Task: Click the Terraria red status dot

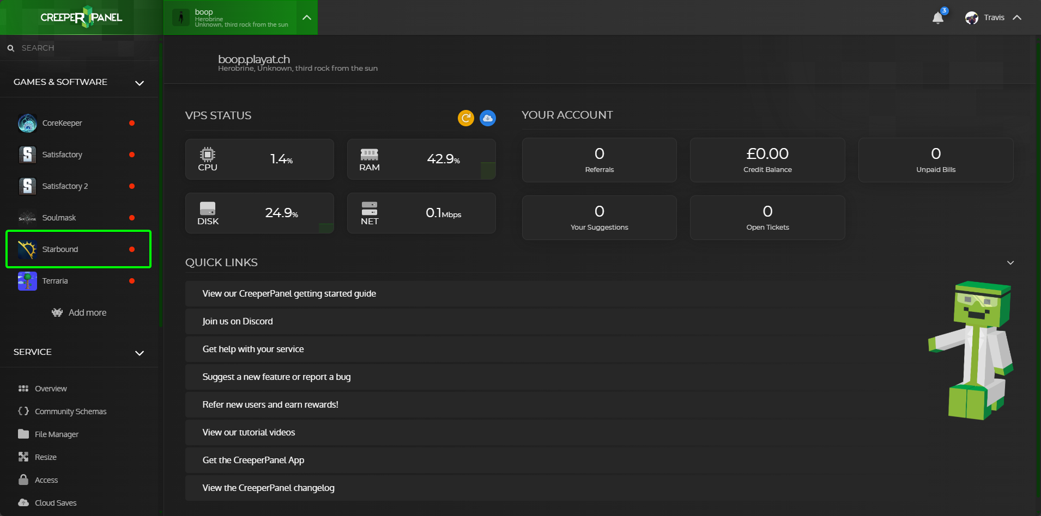Action: coord(132,281)
